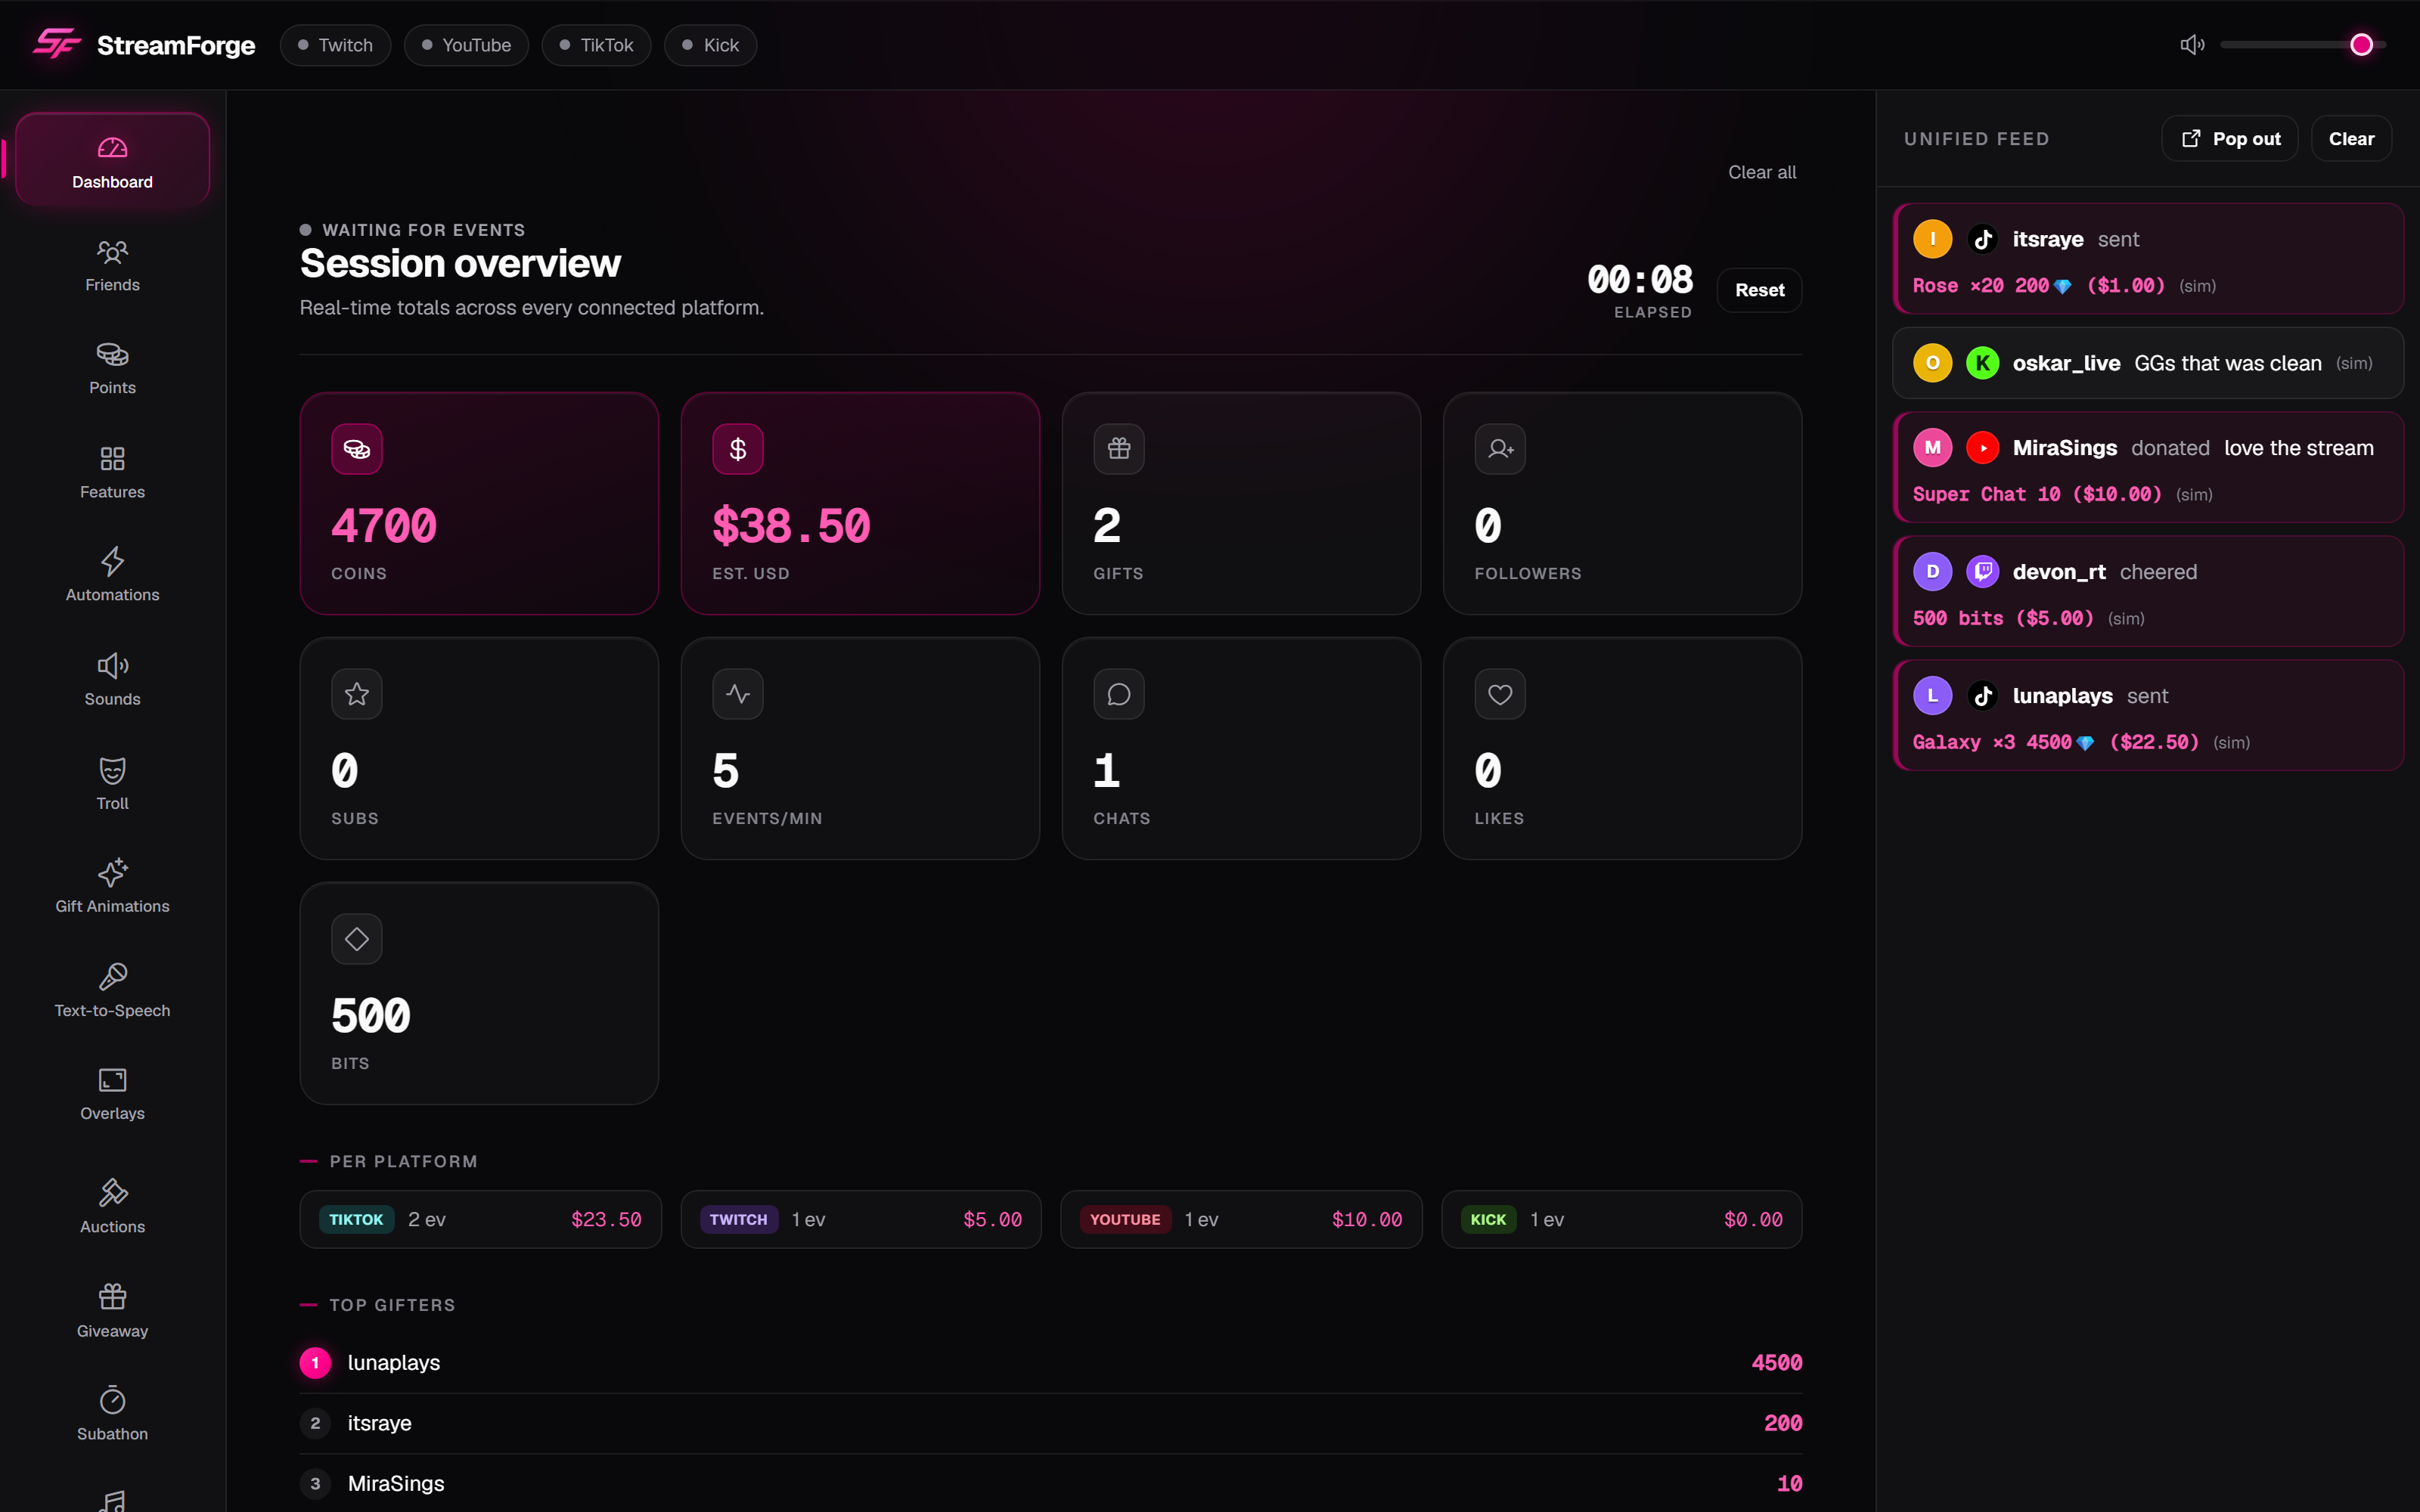Click the add-user icon on Followers card
2420x1512 pixels.
click(x=1500, y=449)
